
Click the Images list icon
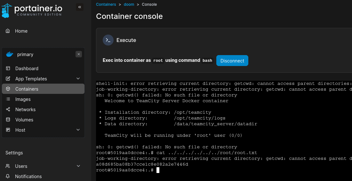pyautogui.click(x=8, y=99)
